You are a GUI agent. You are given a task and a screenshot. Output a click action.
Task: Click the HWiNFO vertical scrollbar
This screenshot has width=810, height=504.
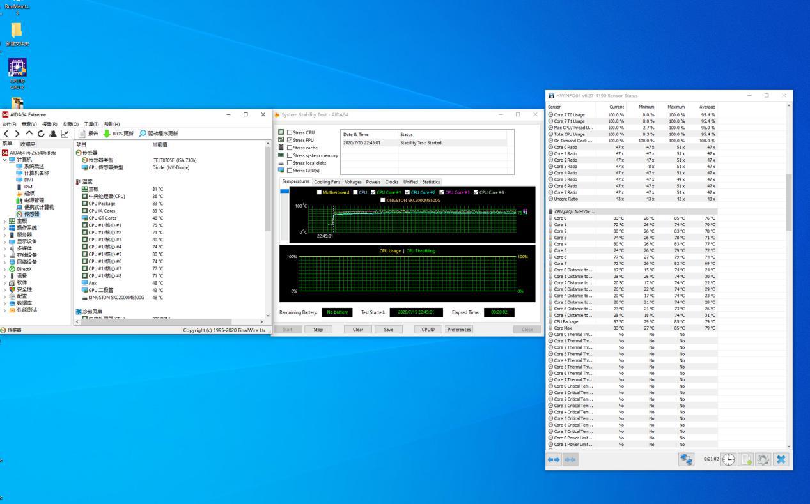click(788, 204)
